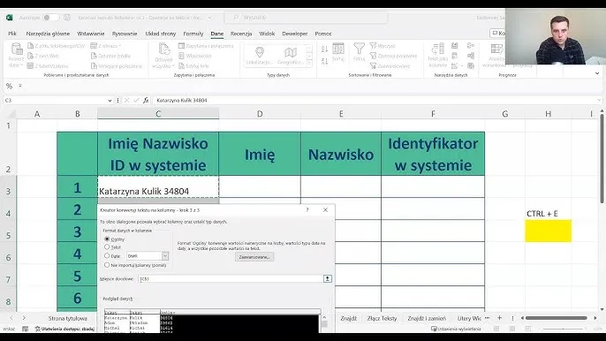Click the Ułatwienia dostępu: zbadaj status entry

click(x=65, y=329)
